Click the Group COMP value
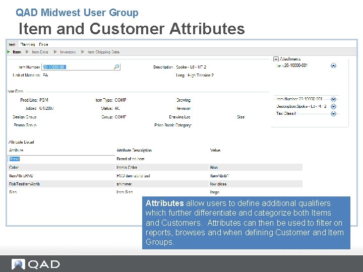 point(120,117)
